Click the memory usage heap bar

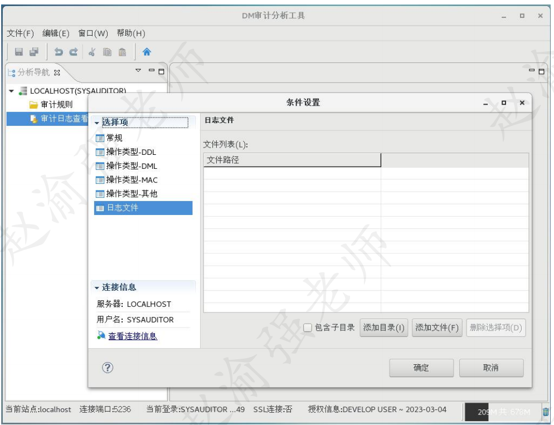502,412
